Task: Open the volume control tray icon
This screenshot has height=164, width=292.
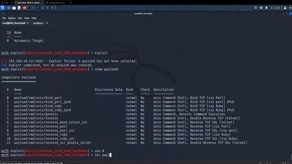Action: click(x=261, y=8)
